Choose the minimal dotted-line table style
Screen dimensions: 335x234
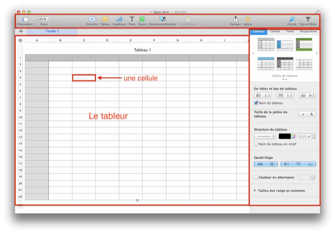click(304, 64)
